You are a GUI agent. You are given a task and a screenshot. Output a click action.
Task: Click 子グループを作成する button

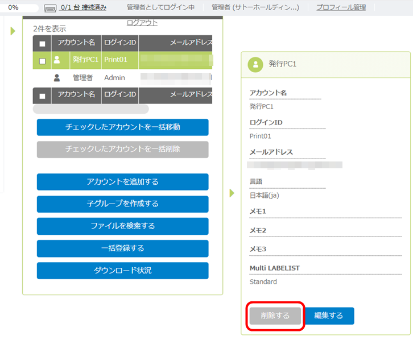point(122,204)
